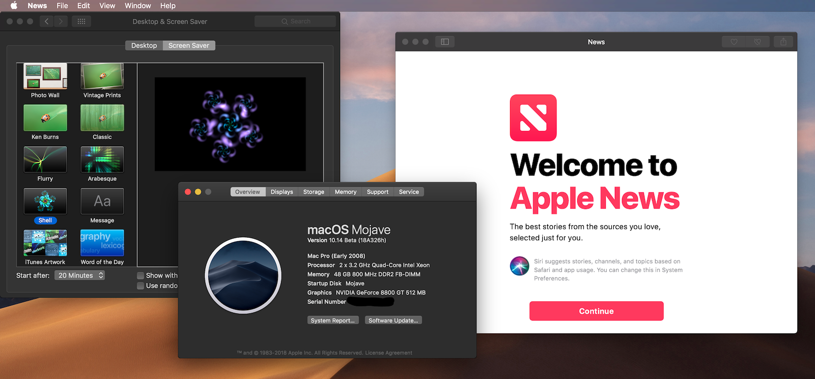Click the Version 10.14 Beta text
This screenshot has height=379, width=815.
tap(347, 240)
